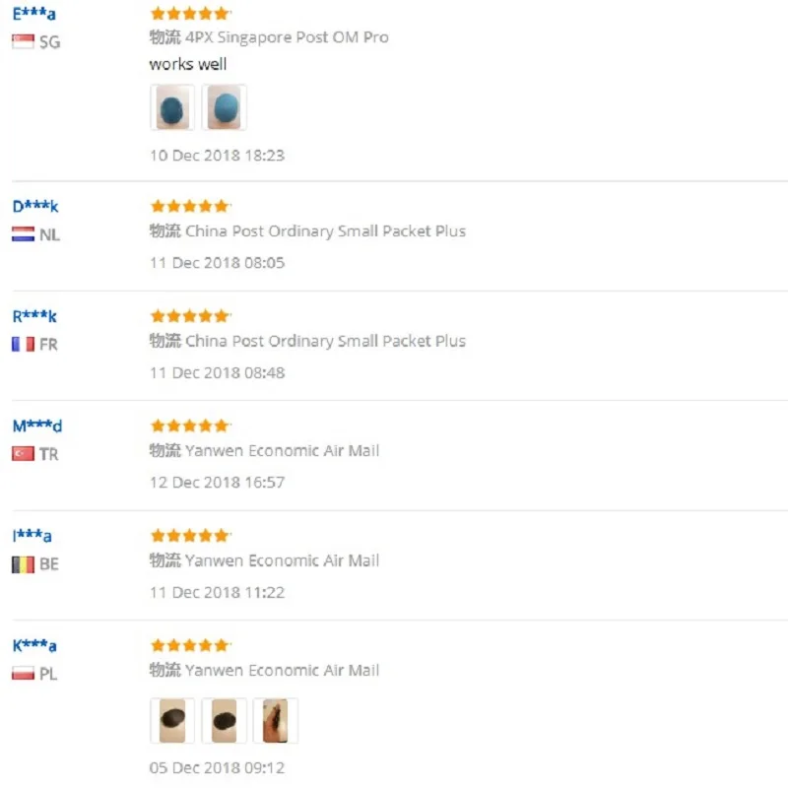The width and height of the screenshot is (788, 788).
Task: Click the Poland flag icon
Action: tap(23, 674)
